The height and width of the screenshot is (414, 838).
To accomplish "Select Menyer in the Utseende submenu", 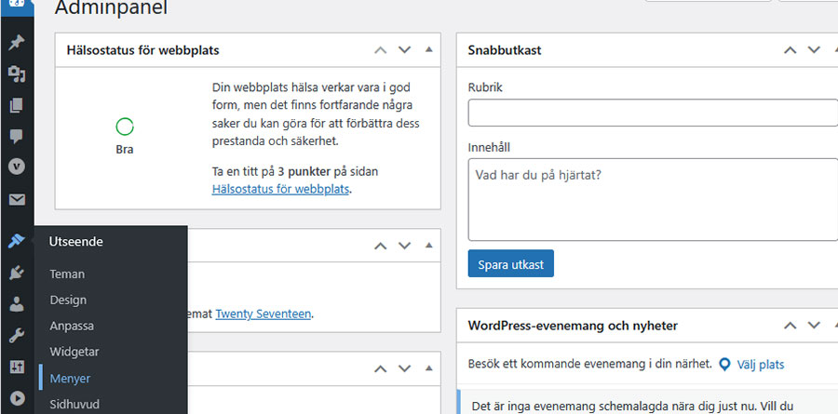I will pyautogui.click(x=70, y=379).
